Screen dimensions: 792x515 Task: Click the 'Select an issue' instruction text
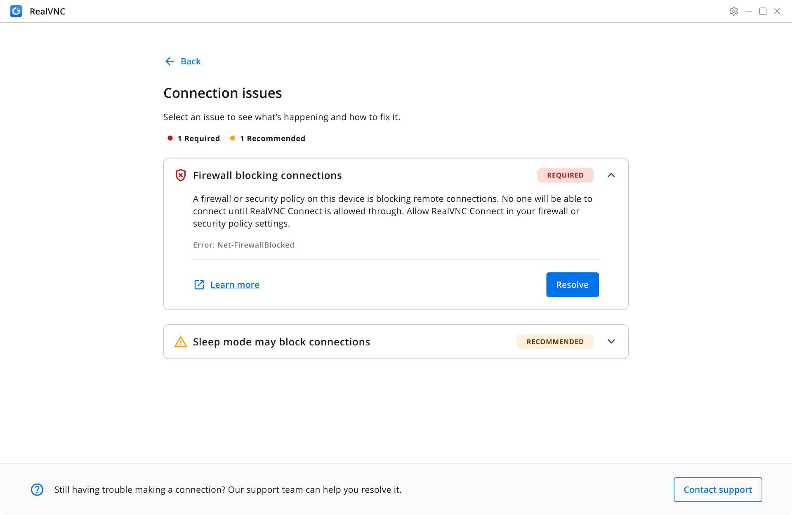point(282,117)
